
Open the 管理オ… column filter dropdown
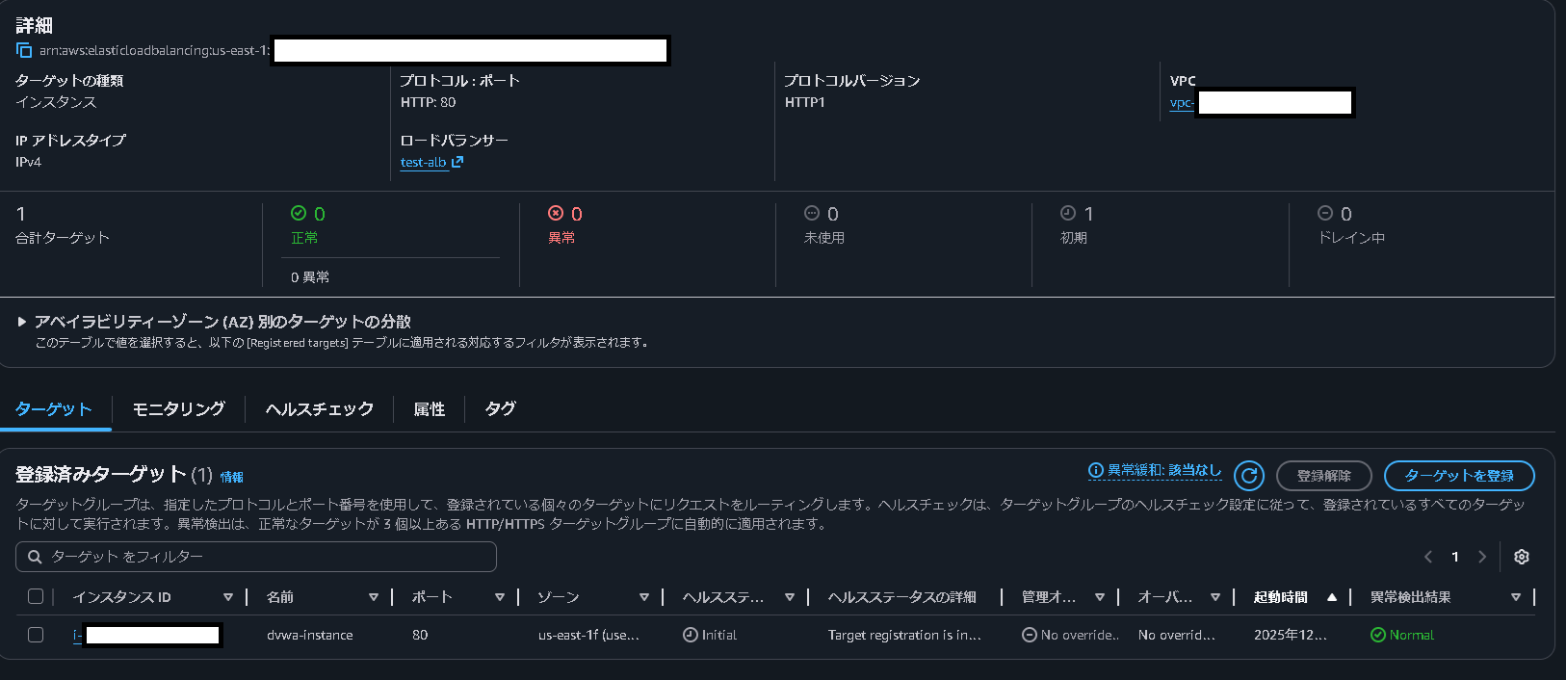click(x=1100, y=597)
